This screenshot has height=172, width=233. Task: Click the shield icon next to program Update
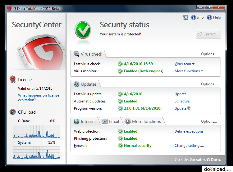point(189,108)
